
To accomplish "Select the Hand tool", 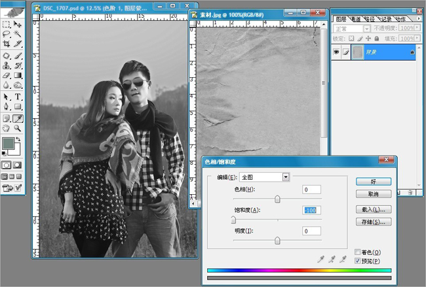I will tap(7, 128).
